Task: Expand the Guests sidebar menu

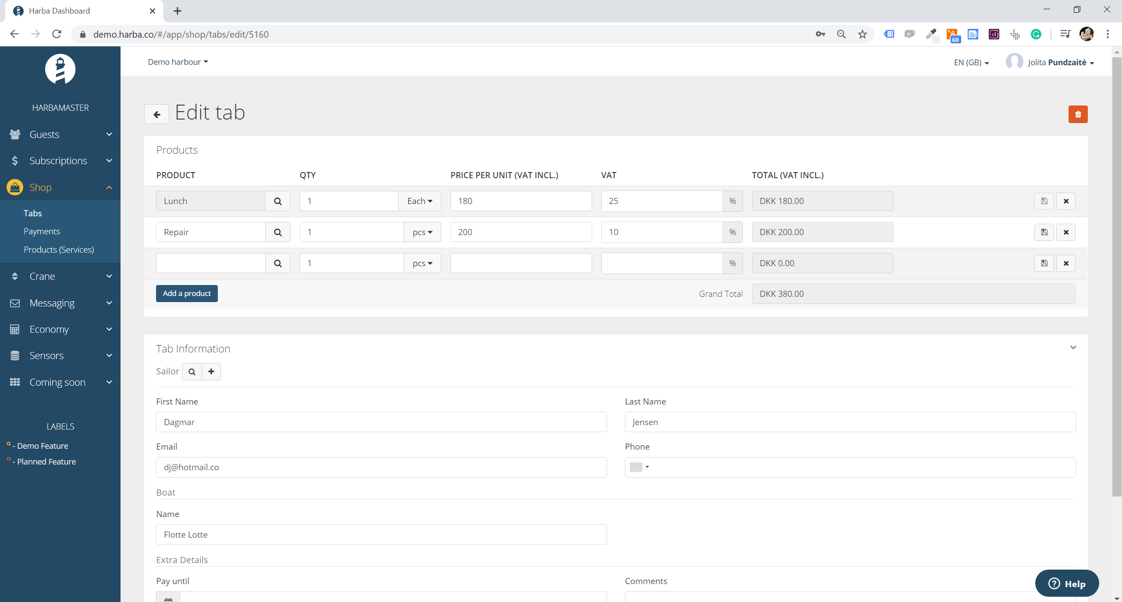Action: pyautogui.click(x=60, y=134)
